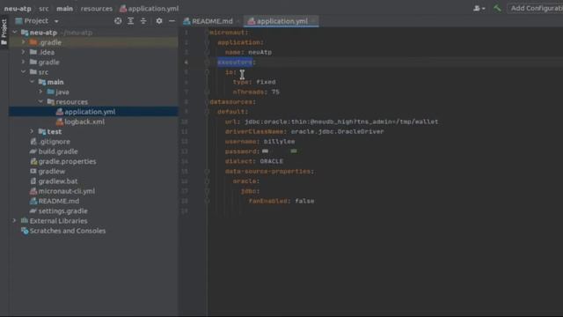This screenshot has height=317, width=563.
Task: Expand External Libraries node chevron
Action: 15,221
